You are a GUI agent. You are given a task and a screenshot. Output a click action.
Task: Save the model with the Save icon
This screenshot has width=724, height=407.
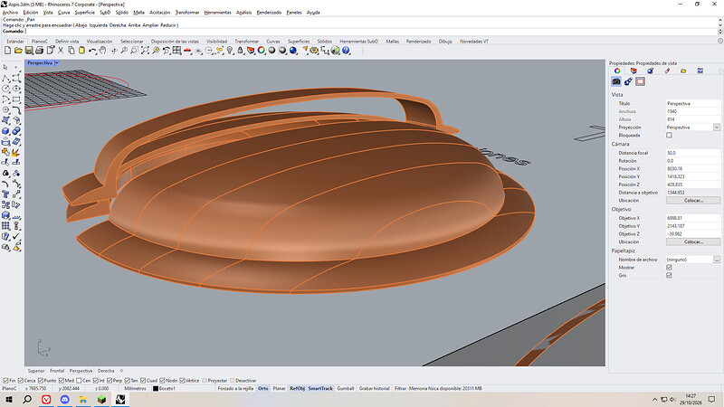[29, 51]
